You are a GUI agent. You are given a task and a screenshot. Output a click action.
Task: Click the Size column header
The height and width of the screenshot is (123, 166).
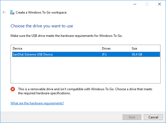(x=145, y=48)
